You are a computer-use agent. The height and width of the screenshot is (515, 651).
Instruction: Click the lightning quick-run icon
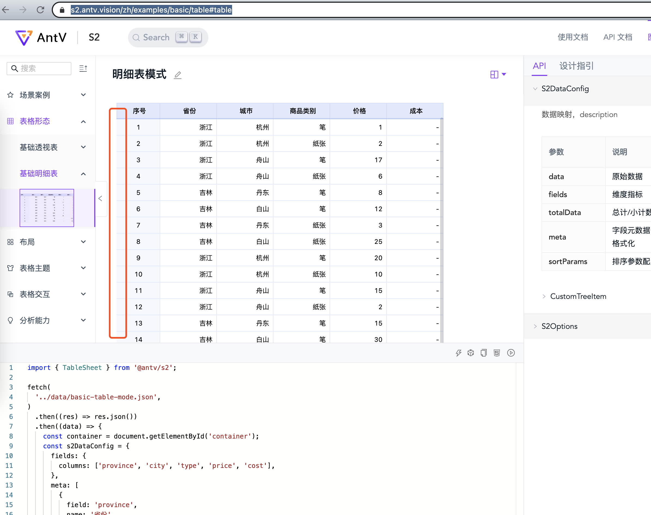[458, 352]
